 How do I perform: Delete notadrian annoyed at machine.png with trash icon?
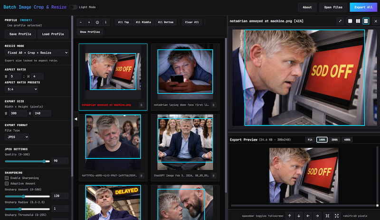coord(141,104)
